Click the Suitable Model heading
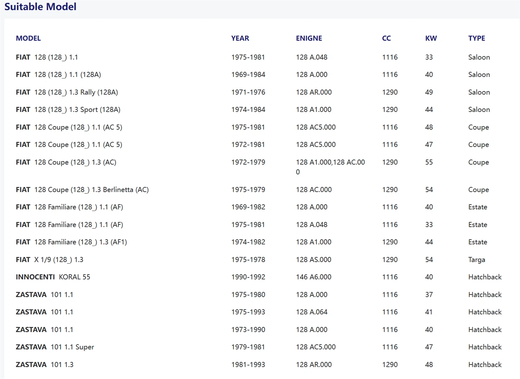The image size is (520, 379). (x=40, y=6)
